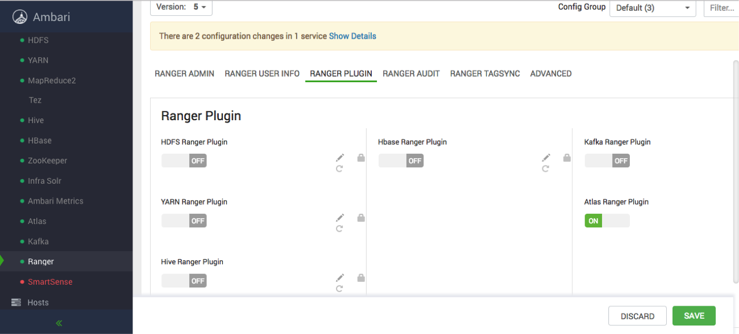Click the SAVE button

click(x=694, y=316)
